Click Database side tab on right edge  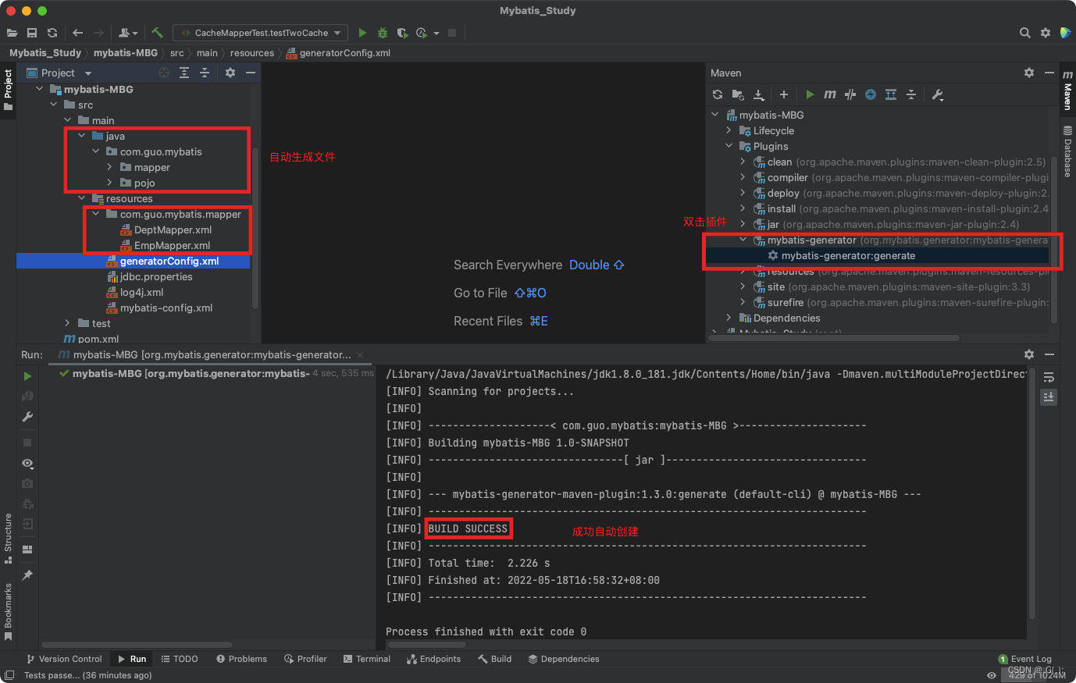click(1067, 151)
